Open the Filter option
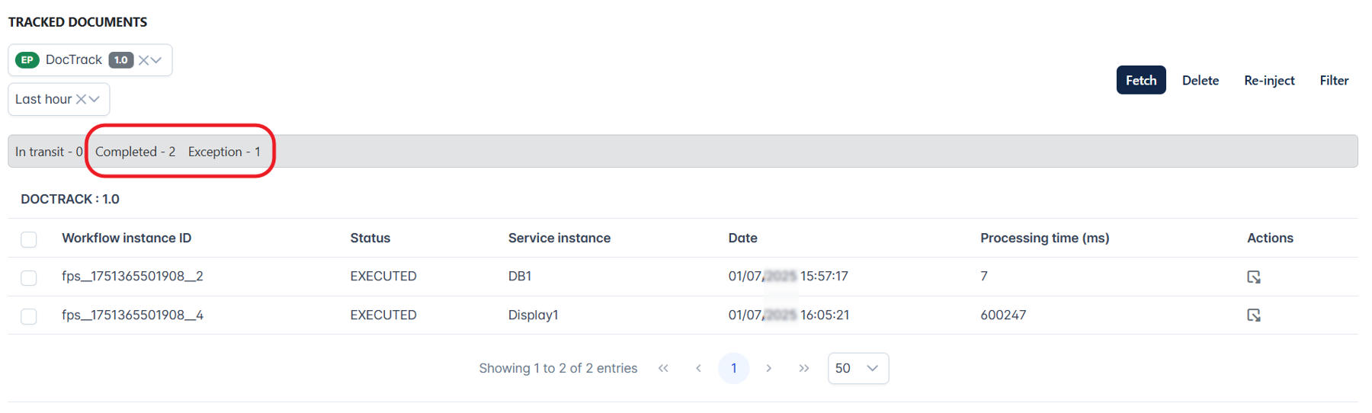This screenshot has width=1372, height=413. (x=1334, y=80)
